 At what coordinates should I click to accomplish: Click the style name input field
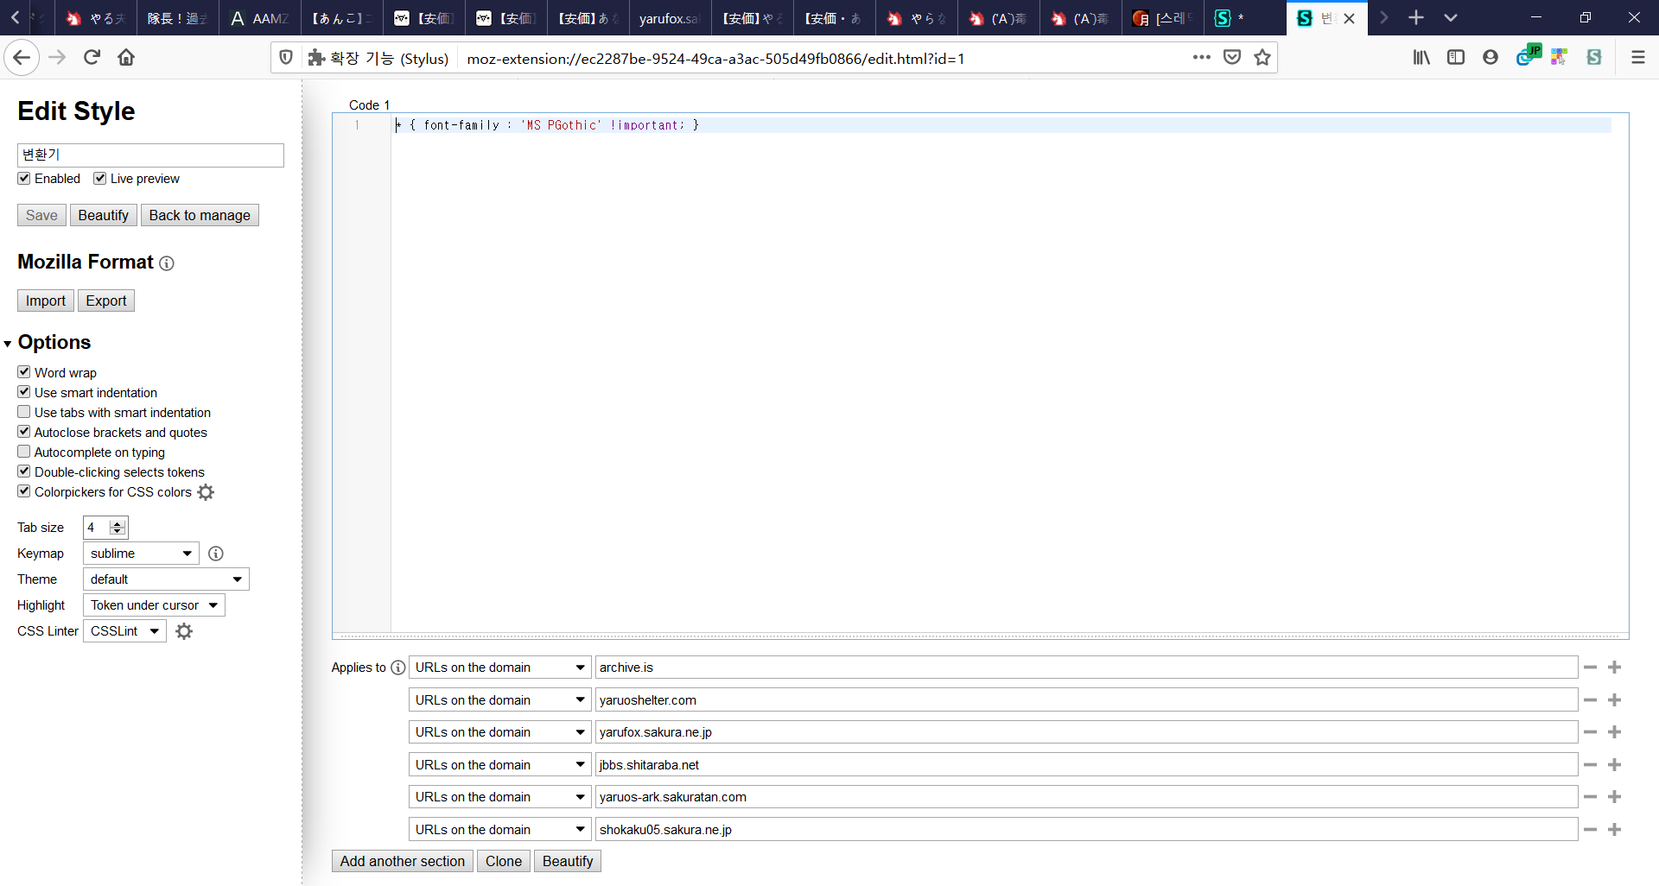pos(150,155)
